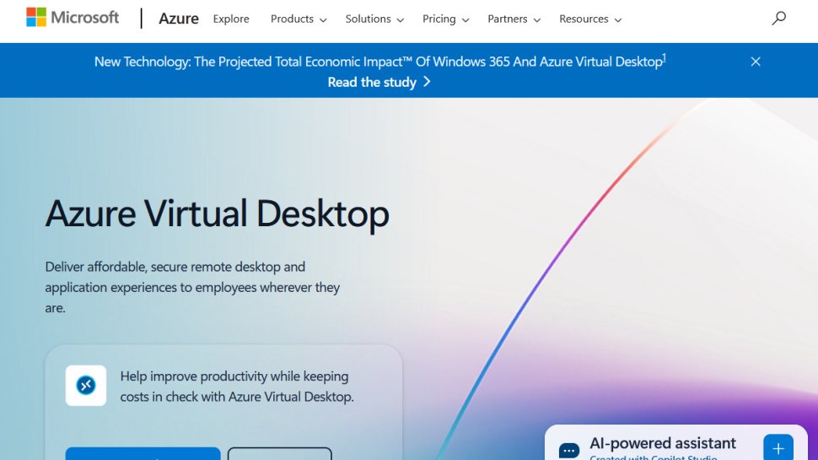Click the Microsoft logo

(73, 18)
